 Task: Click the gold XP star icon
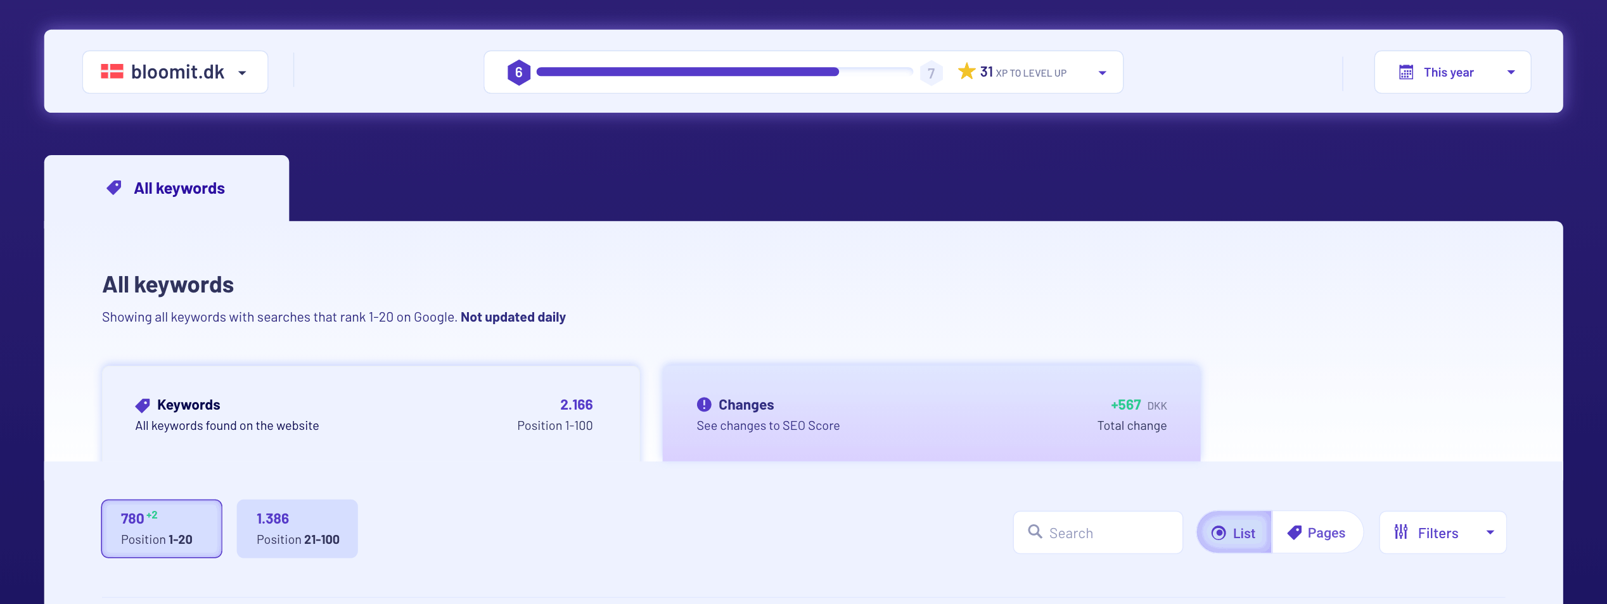pos(966,72)
